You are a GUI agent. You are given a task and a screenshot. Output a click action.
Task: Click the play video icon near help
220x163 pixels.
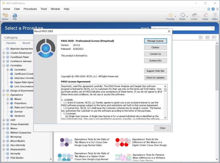click(x=209, y=9)
